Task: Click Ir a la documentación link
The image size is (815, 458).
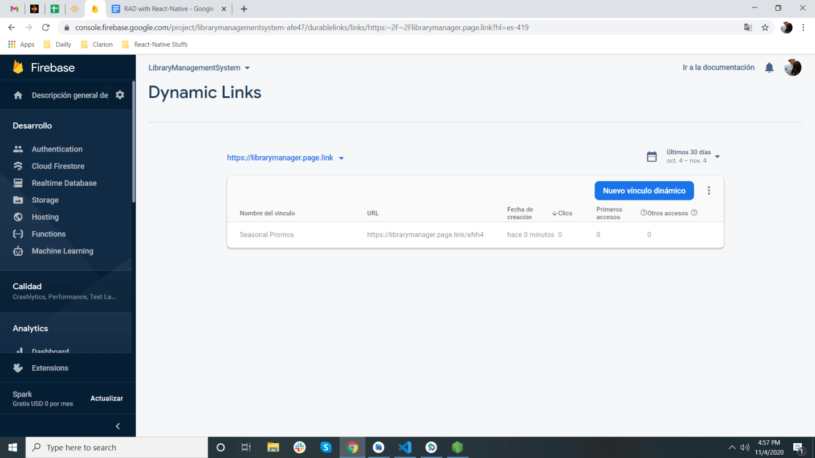Action: 719,67
